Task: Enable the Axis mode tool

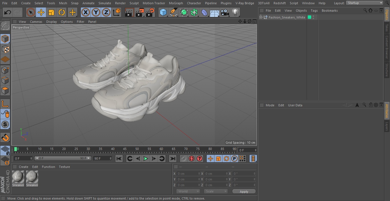Action: pos(5,104)
